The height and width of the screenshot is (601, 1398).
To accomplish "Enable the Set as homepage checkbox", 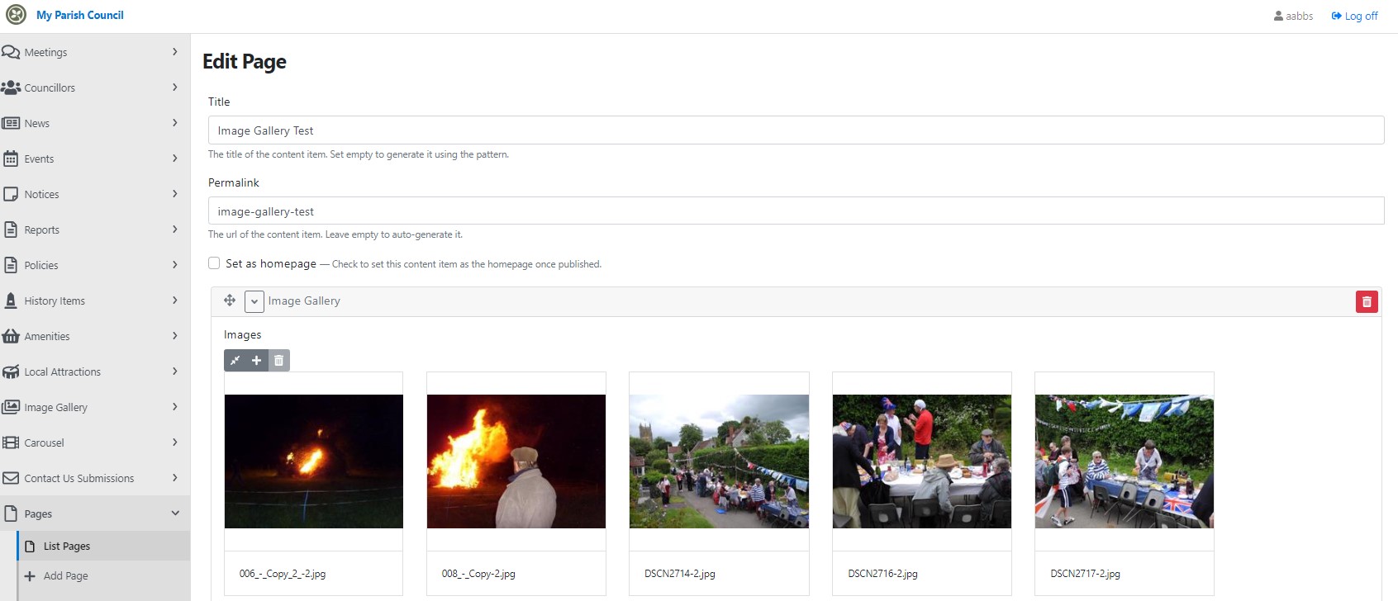I will tap(214, 263).
